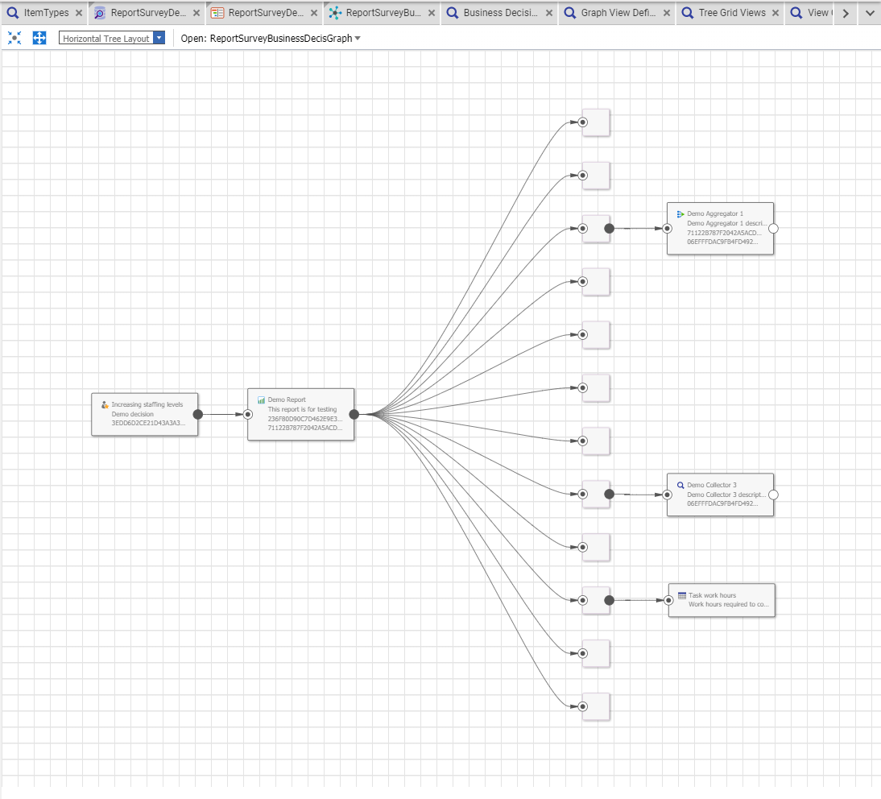Click the table icon on third ReportSurveyDe... tab

coord(217,13)
